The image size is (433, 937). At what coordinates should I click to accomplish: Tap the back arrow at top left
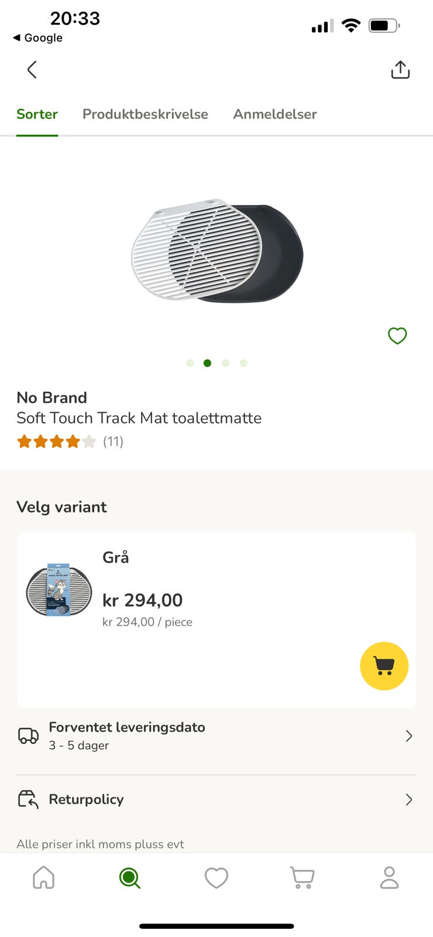(32, 70)
